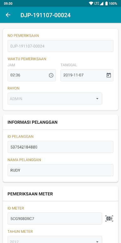Tap the battery status icon

[x=106, y=3]
